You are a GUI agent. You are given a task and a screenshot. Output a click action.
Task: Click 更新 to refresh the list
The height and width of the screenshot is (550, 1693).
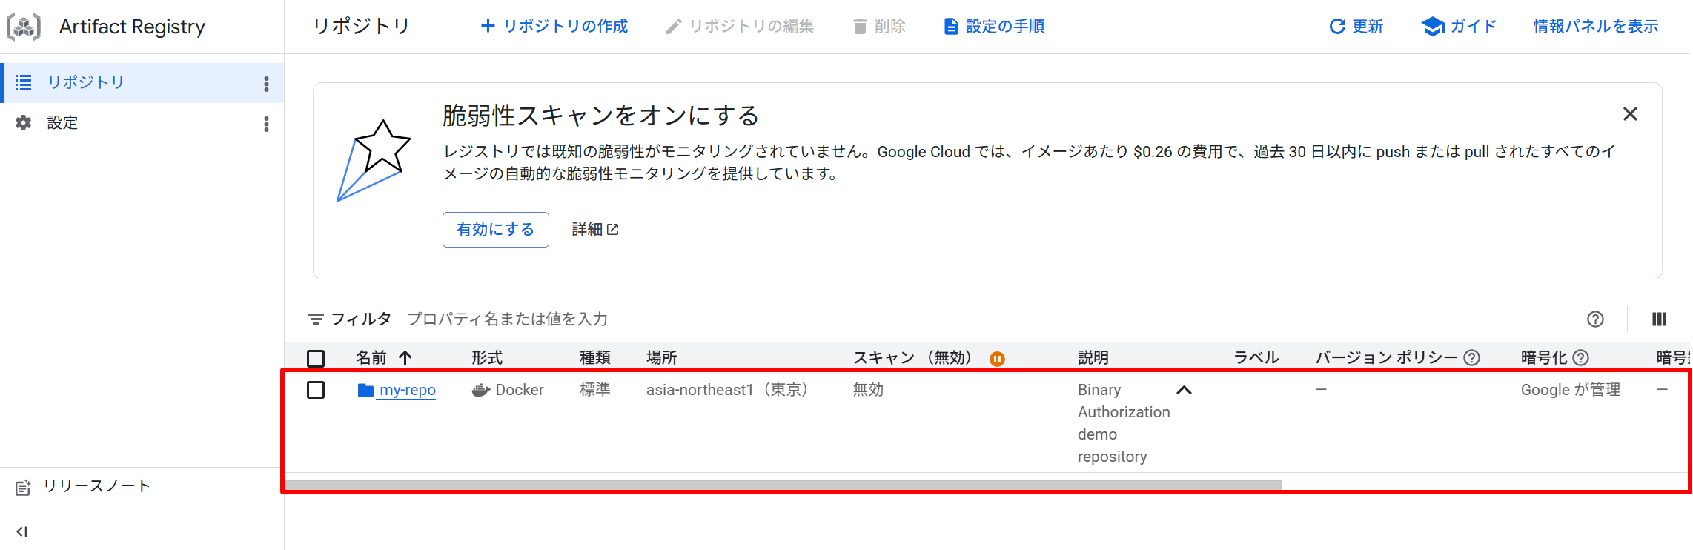[x=1356, y=27]
